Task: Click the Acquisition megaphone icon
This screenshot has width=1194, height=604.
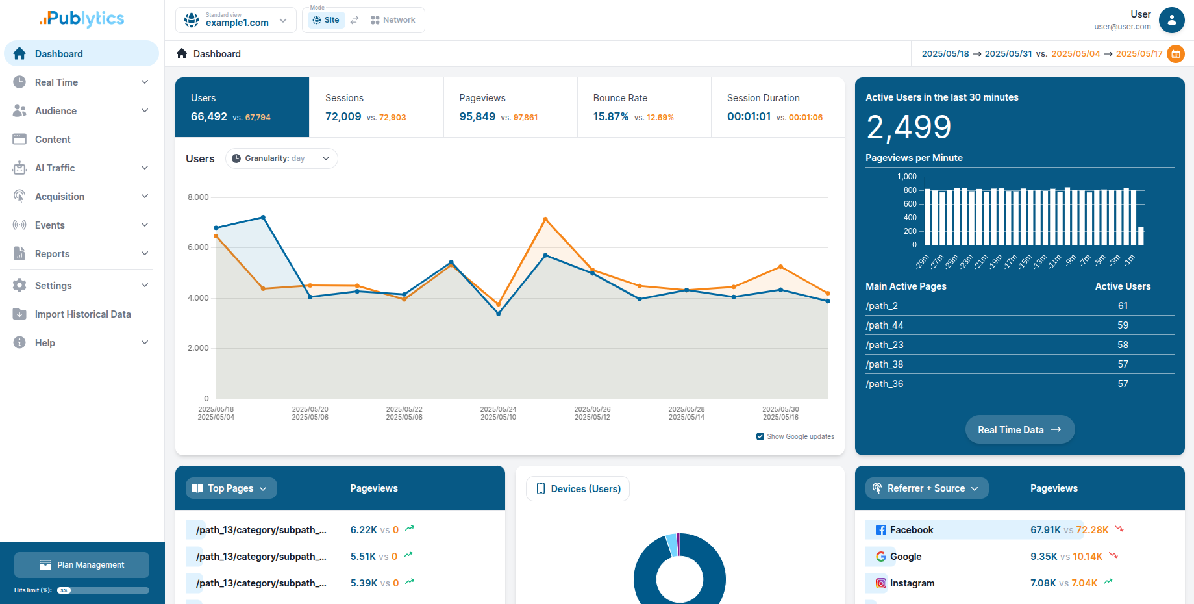Action: point(19,196)
